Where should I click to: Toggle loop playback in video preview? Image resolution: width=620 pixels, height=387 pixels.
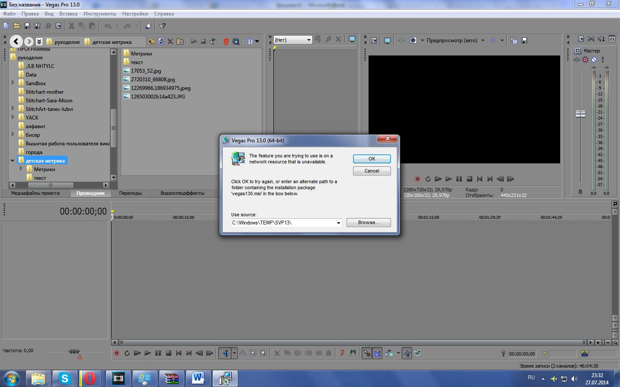pos(428,179)
